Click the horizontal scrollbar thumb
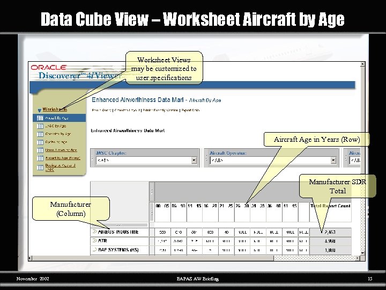The image size is (386, 290). click(x=153, y=258)
